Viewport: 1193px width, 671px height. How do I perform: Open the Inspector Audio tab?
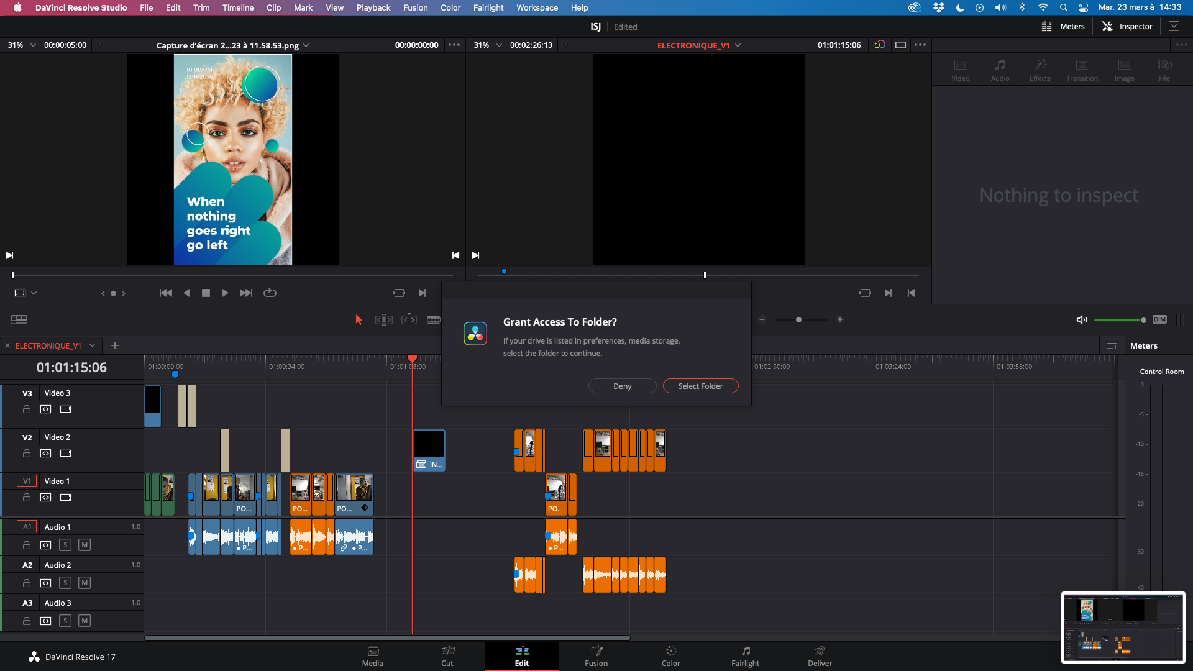pyautogui.click(x=1000, y=70)
